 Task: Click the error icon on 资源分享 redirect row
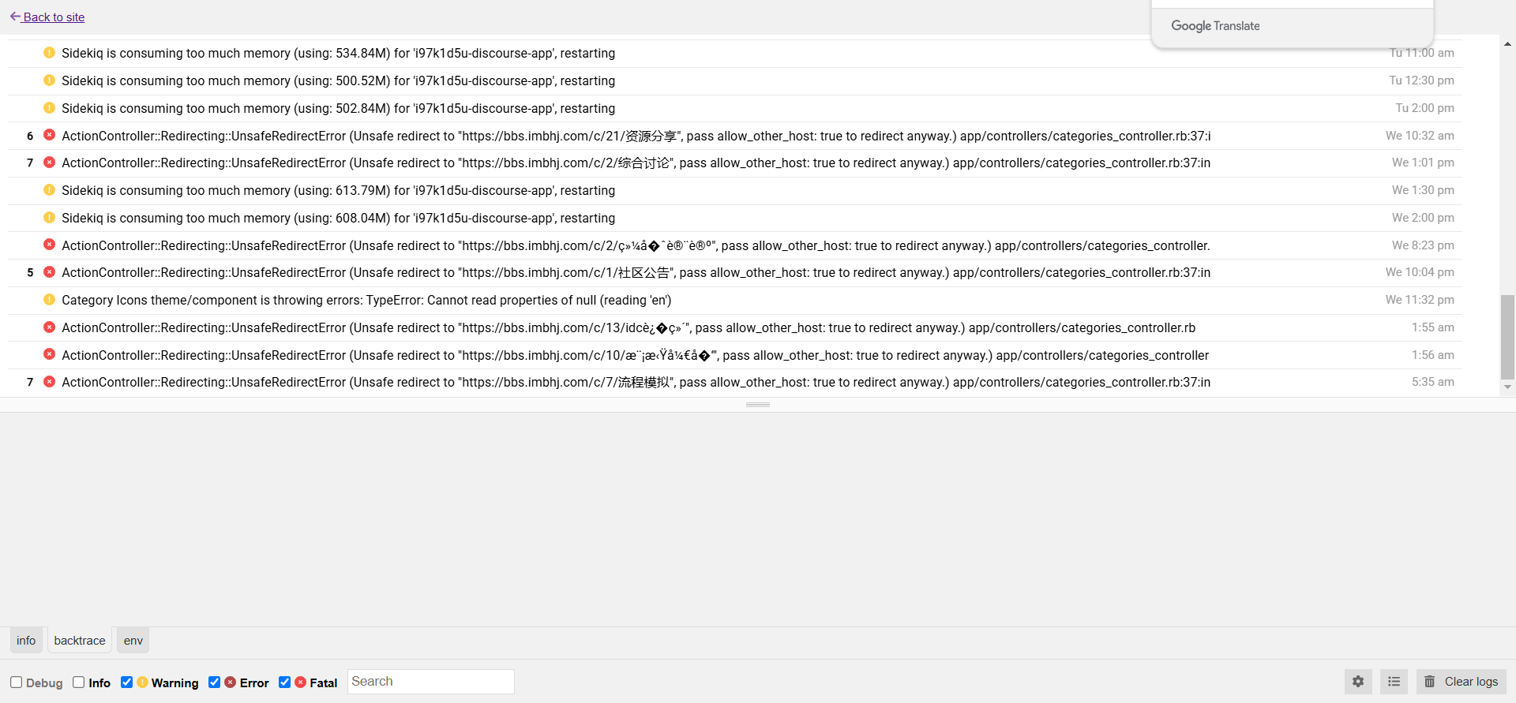tap(49, 135)
